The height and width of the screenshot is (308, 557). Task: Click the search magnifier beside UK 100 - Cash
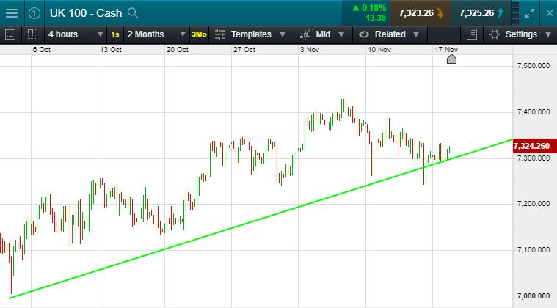pos(133,13)
